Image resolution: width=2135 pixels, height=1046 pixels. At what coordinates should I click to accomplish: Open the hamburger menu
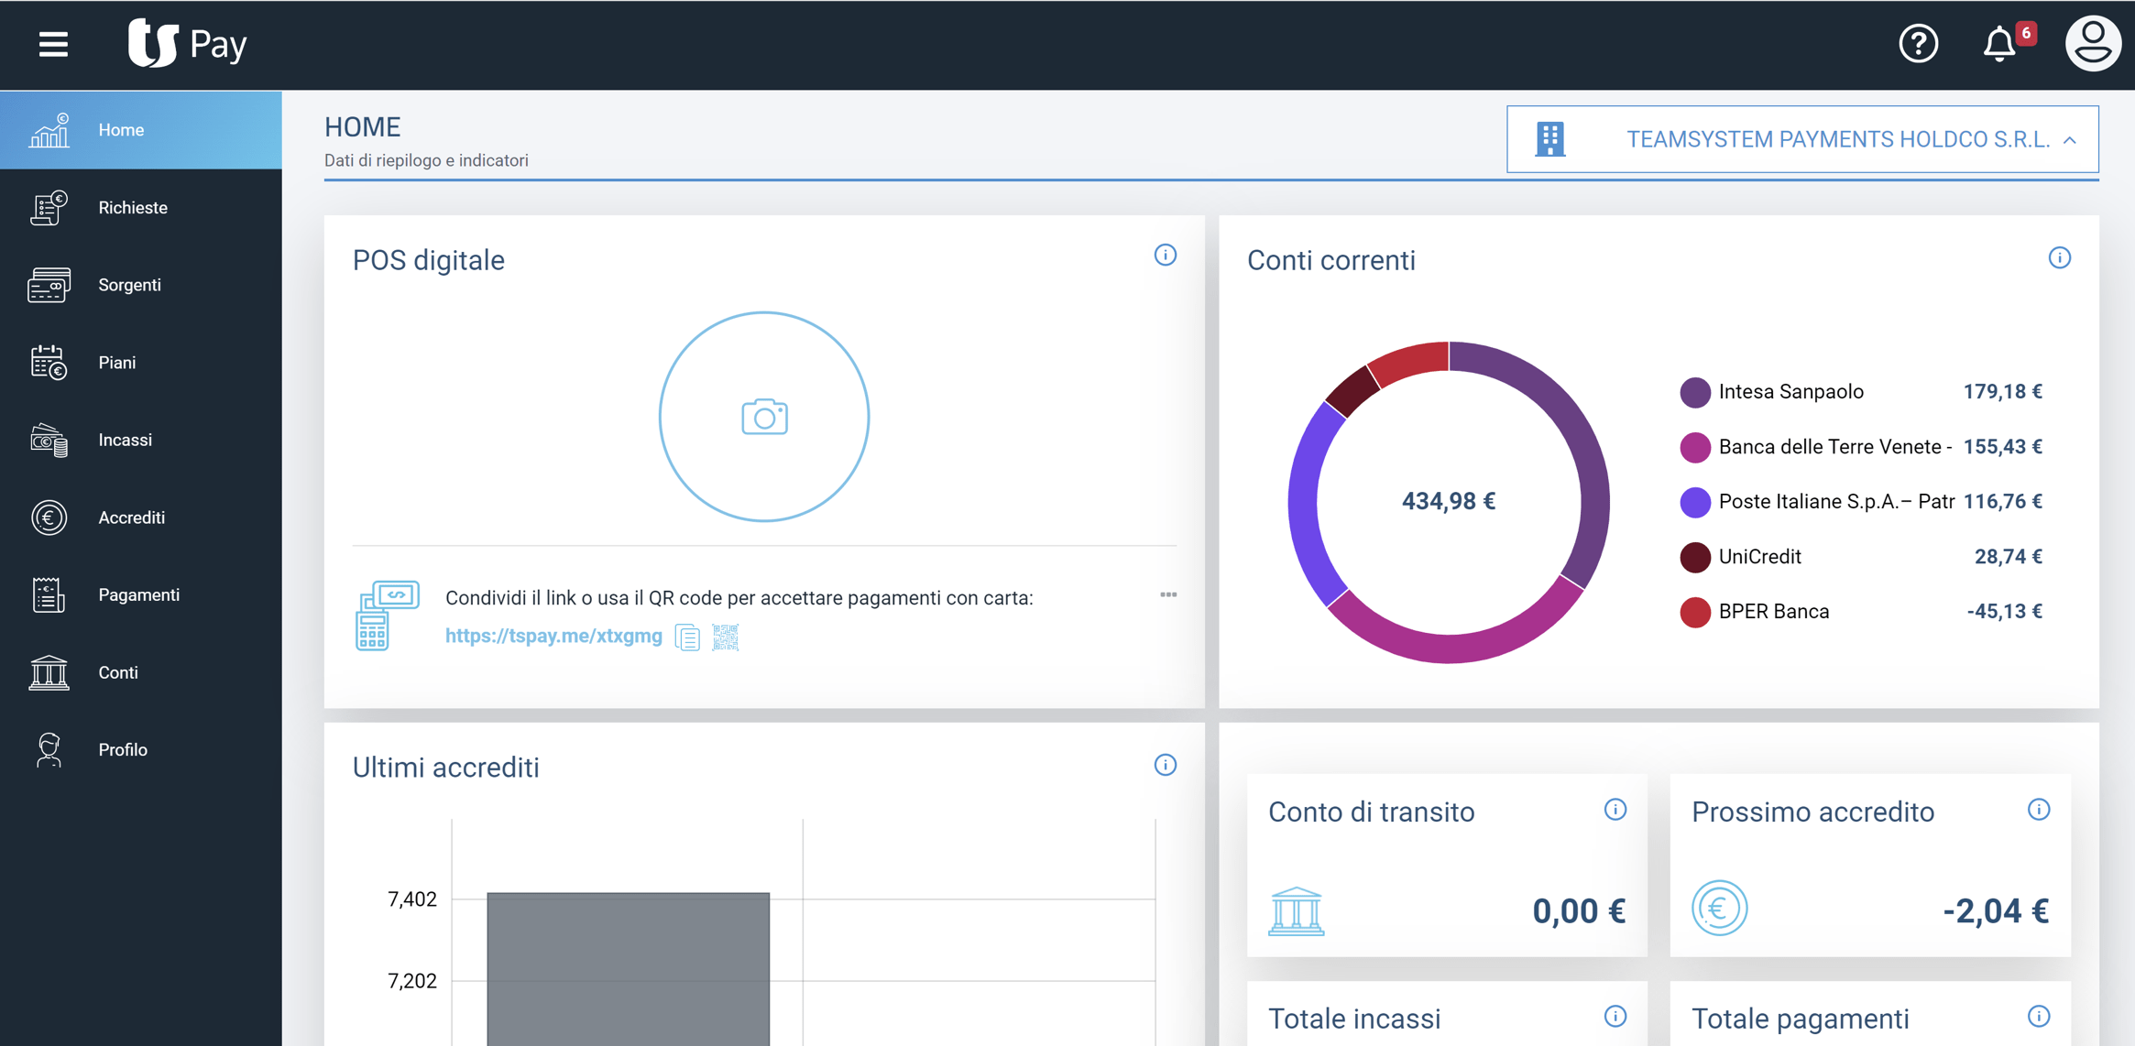point(53,44)
